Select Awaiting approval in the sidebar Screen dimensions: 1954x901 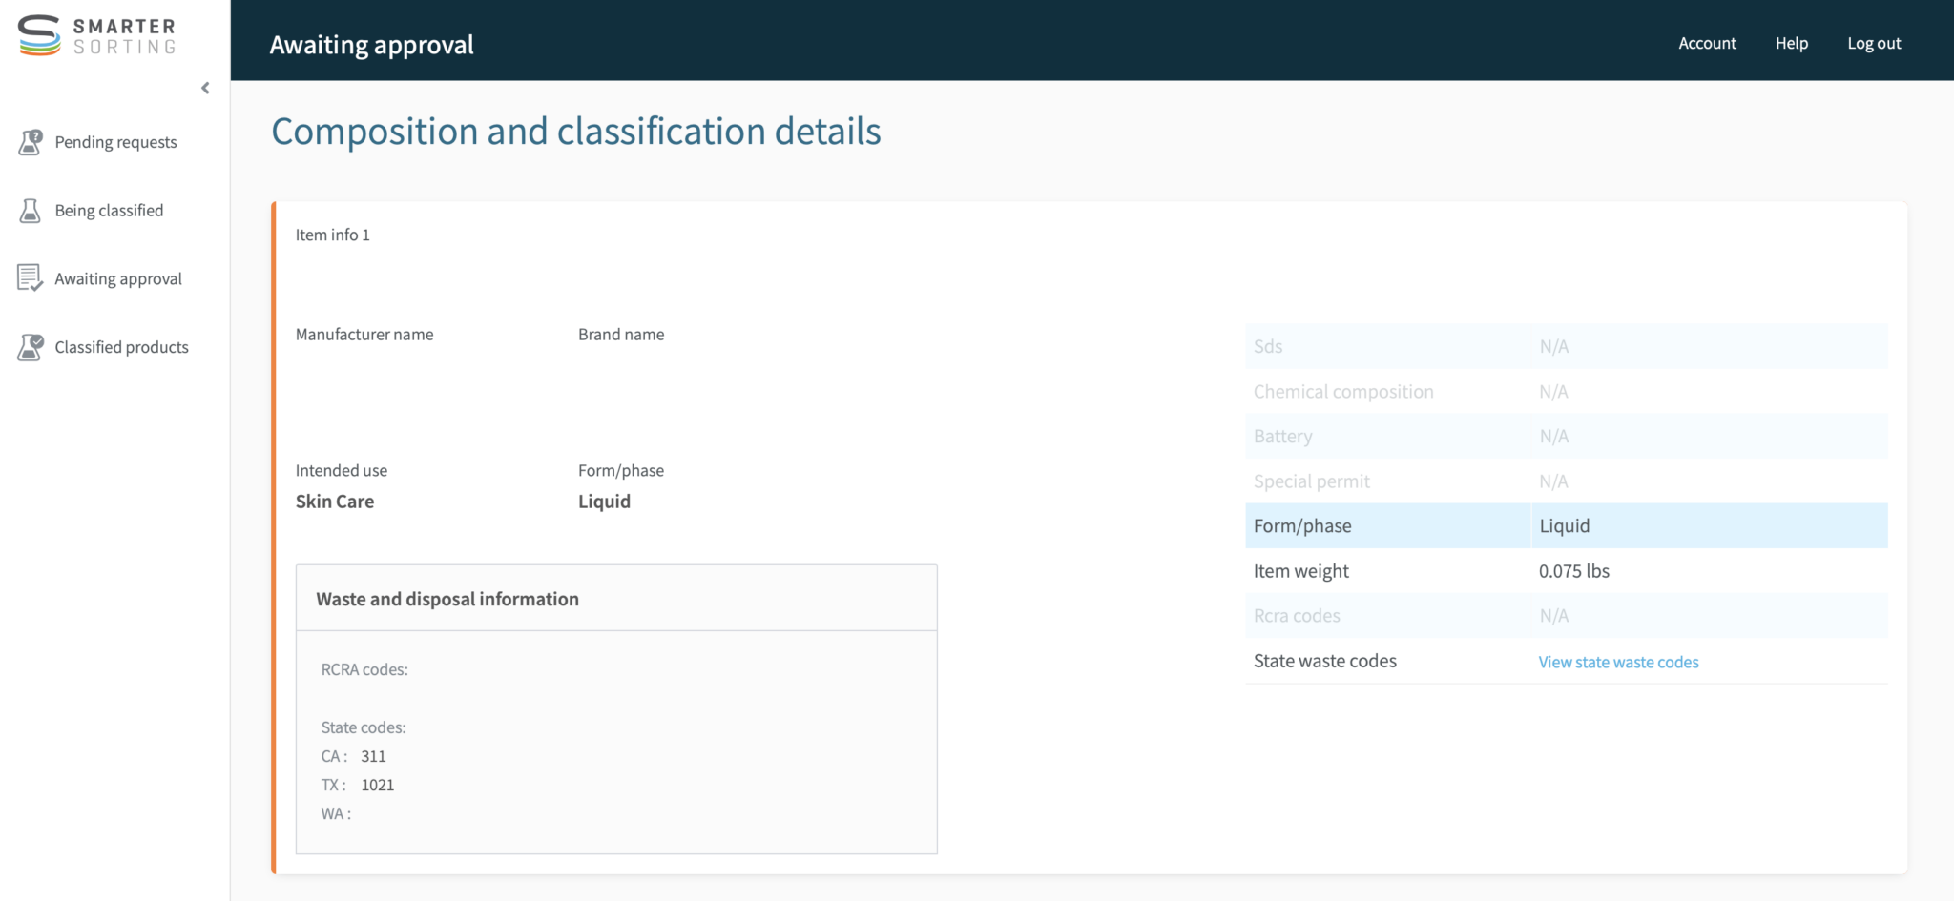118,279
